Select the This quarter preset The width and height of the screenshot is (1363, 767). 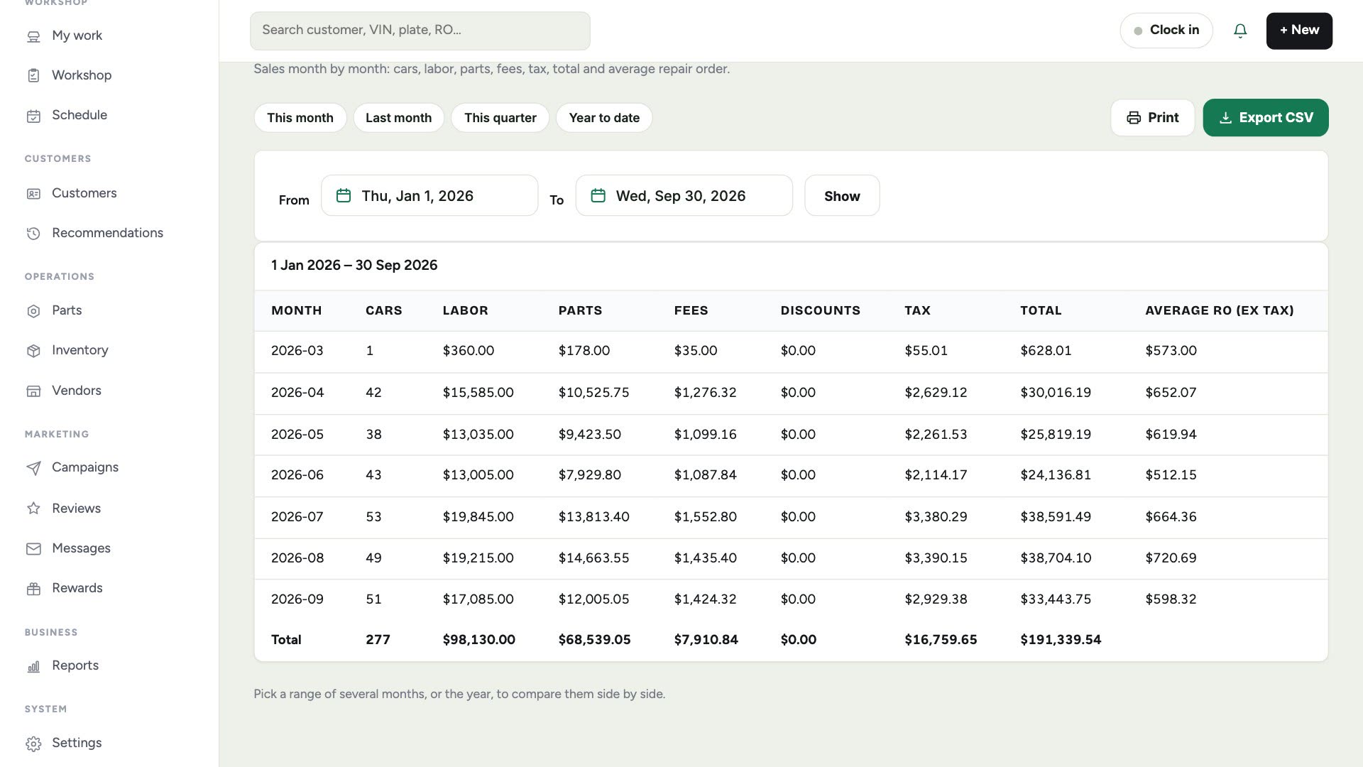tap(500, 118)
